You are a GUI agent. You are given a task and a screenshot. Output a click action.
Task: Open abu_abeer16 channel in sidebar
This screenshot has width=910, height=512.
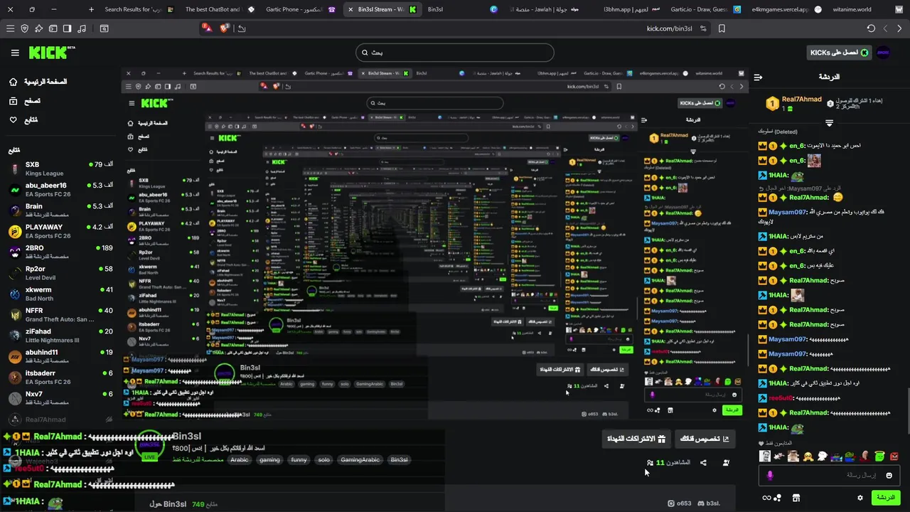click(x=60, y=189)
